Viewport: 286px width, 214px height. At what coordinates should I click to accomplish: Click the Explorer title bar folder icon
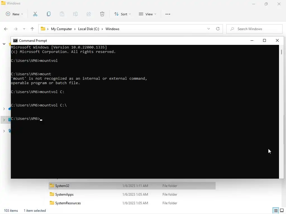tap(3, 3)
